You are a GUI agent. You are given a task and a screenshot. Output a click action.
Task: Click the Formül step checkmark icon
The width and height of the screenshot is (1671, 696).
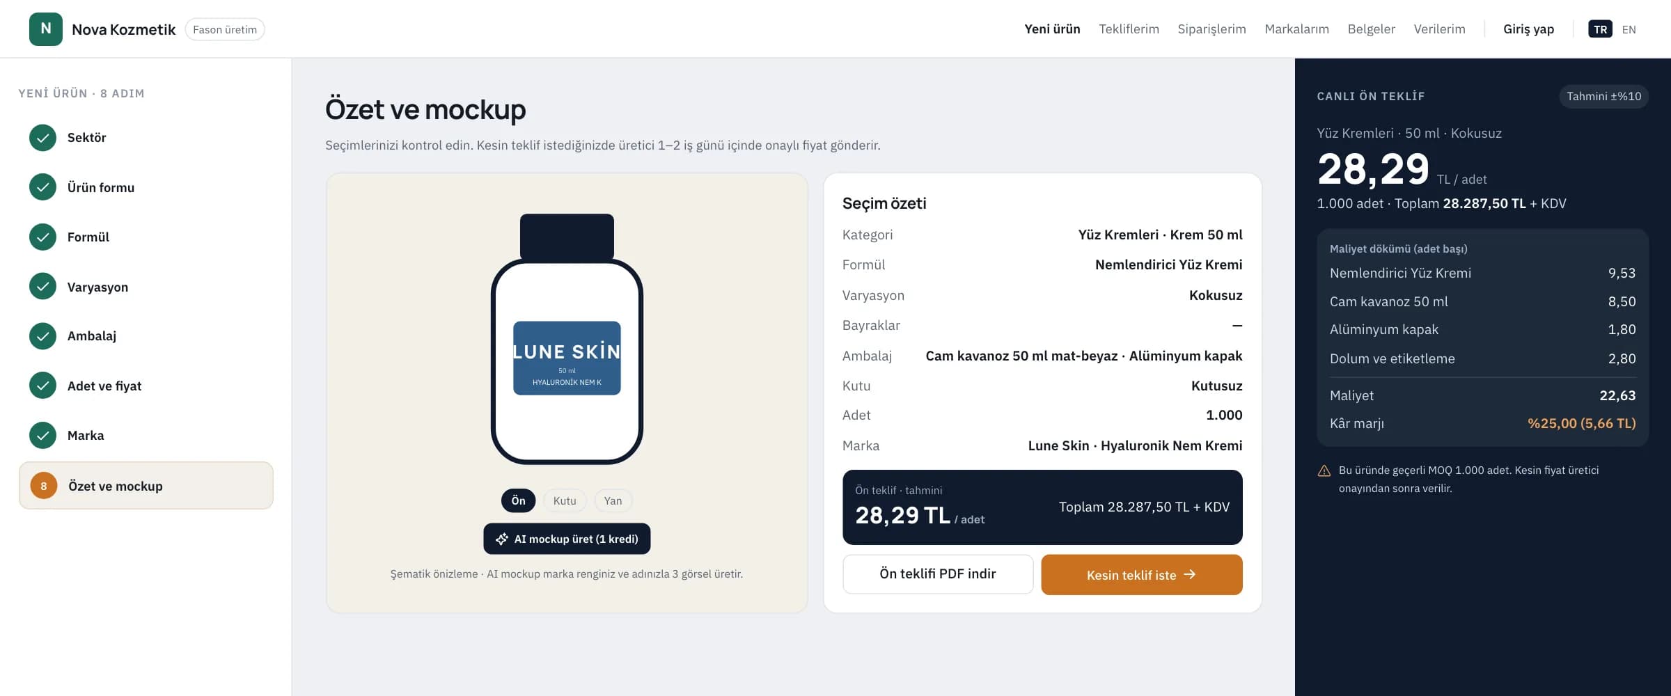pos(43,237)
